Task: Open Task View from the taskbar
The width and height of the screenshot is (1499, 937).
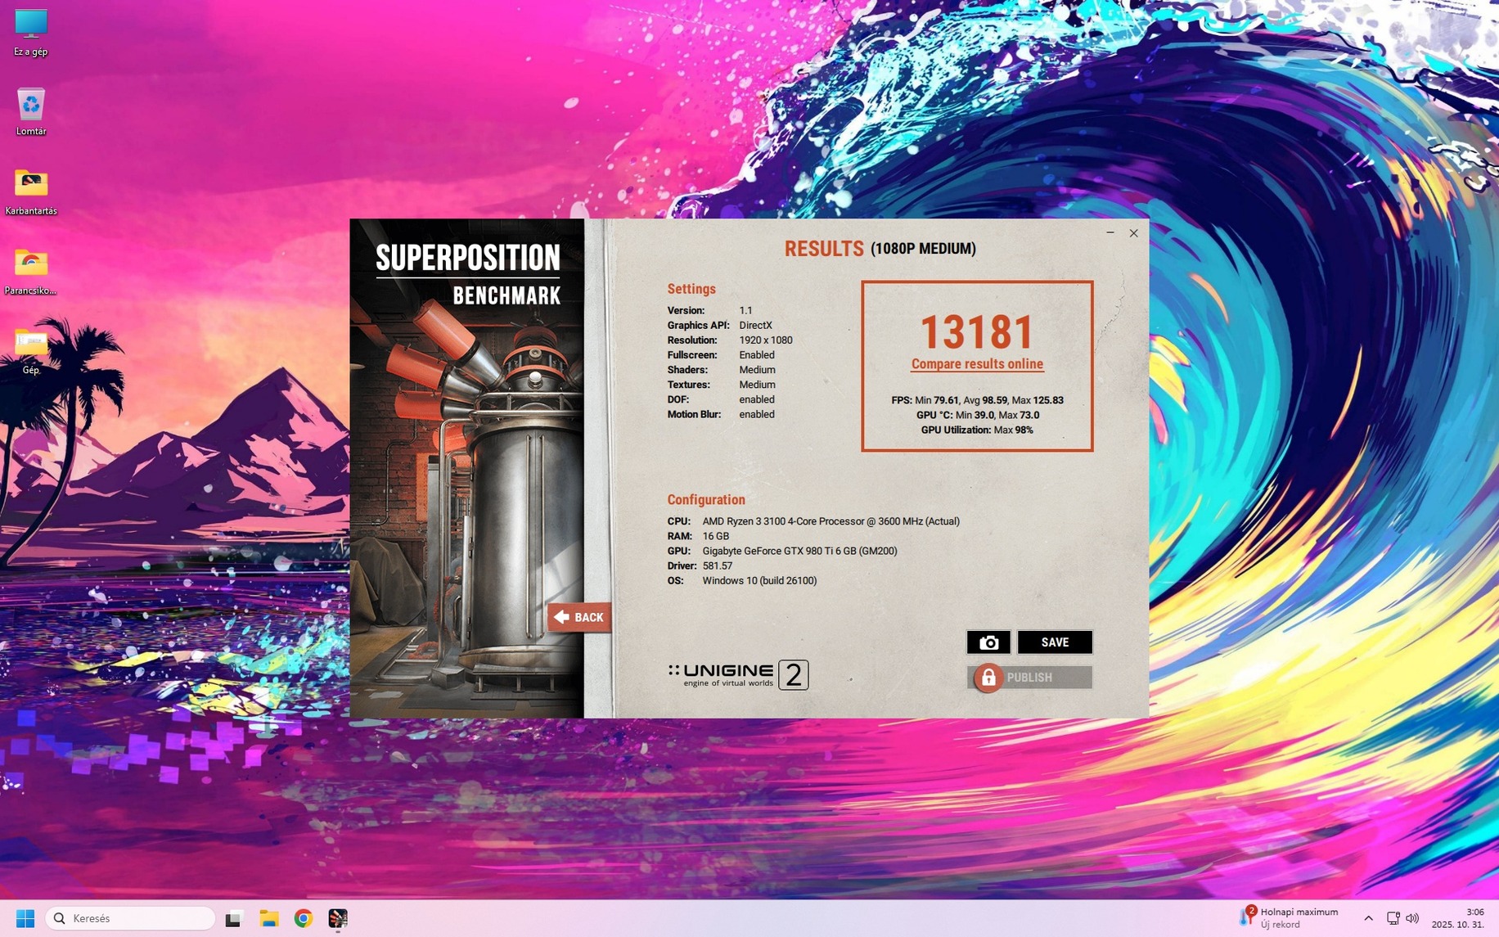Action: tap(233, 918)
